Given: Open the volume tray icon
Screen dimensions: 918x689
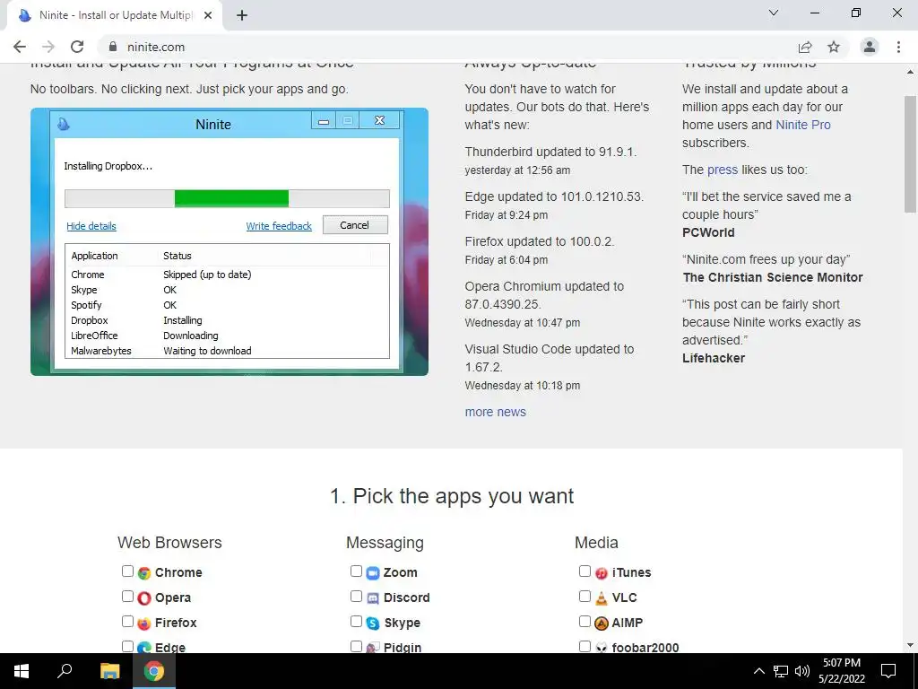Looking at the screenshot, I should pos(802,671).
